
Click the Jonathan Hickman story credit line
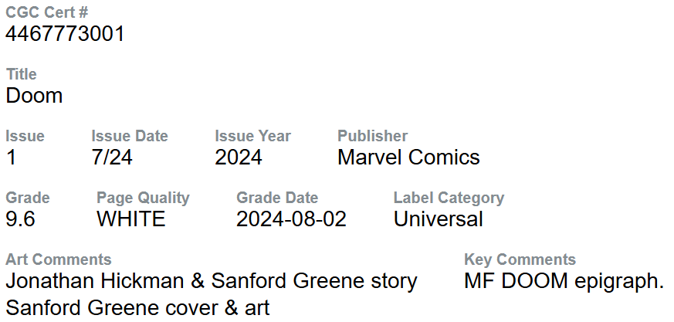(x=211, y=281)
